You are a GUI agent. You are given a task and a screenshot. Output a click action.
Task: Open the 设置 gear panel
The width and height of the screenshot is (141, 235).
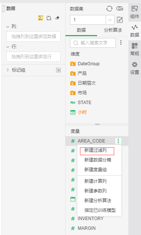tap(135, 68)
